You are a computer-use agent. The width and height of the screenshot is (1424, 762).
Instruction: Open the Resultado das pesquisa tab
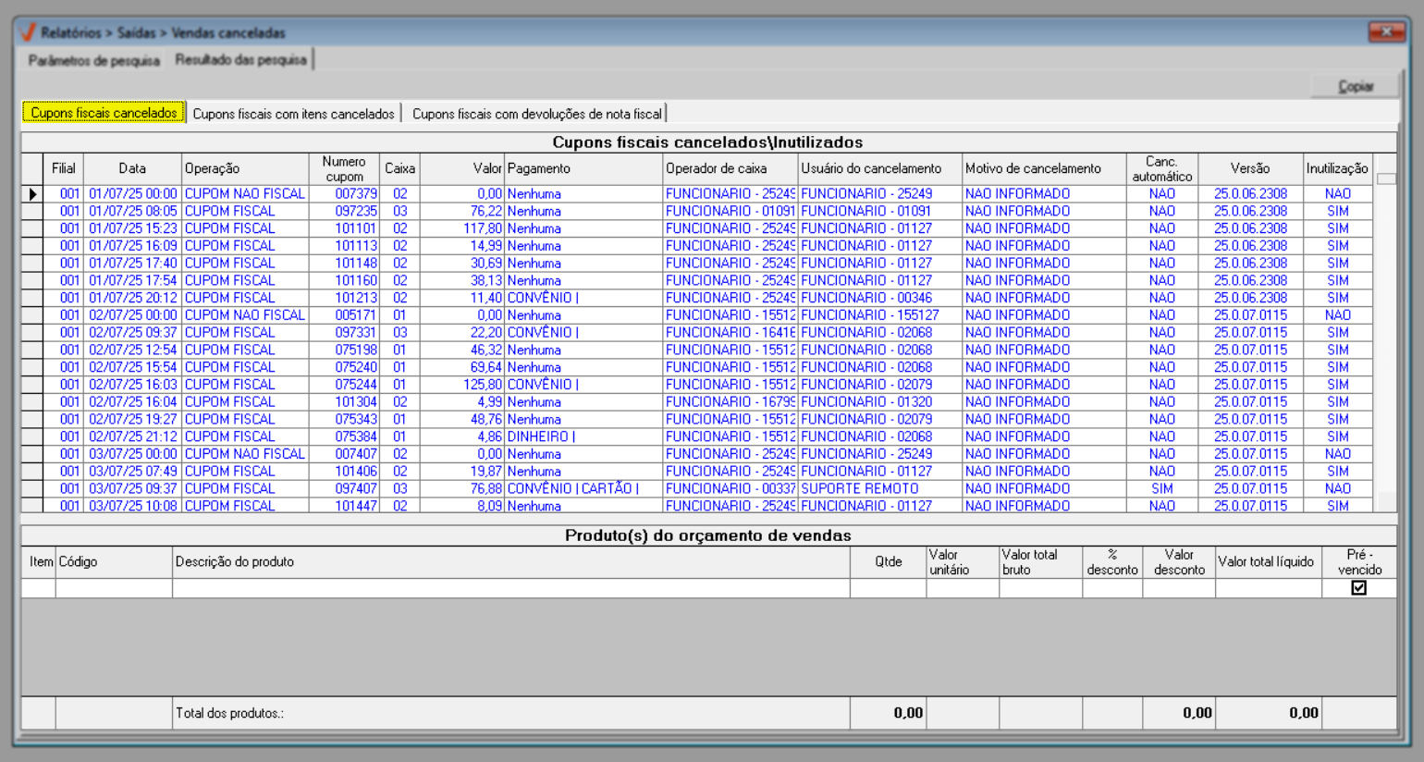pos(241,60)
